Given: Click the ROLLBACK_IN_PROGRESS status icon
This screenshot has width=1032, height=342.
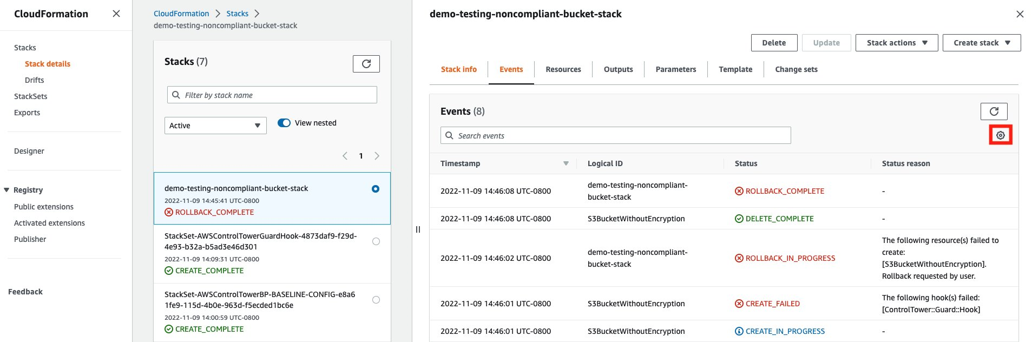Looking at the screenshot, I should point(739,258).
